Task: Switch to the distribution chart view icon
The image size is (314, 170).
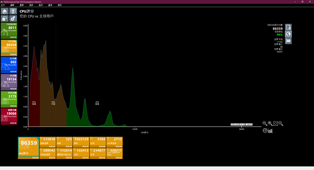Action: click(x=270, y=131)
